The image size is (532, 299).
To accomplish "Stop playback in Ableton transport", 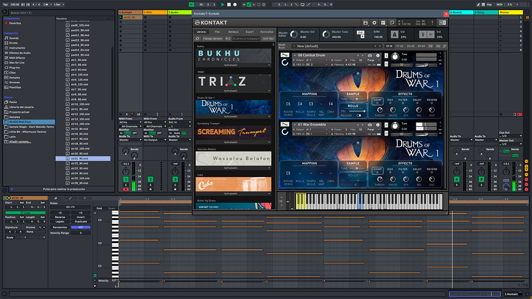I will click(x=229, y=4).
